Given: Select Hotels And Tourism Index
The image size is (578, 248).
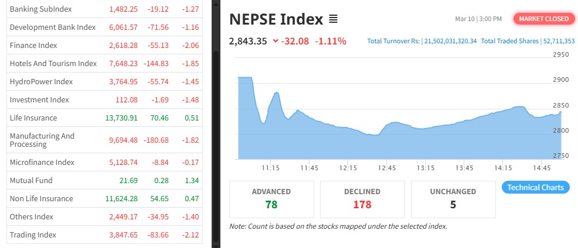Looking at the screenshot, I should click(x=53, y=64).
